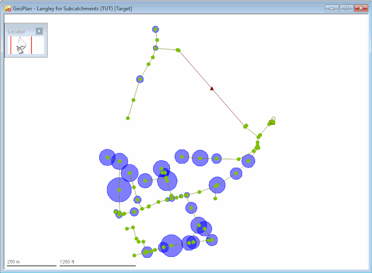The image size is (372, 273).
Task: Click the GeoPlan window title icon
Action: [x=8, y=9]
